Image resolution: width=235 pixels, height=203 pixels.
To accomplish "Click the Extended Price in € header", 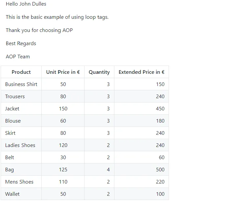I will click(141, 72).
